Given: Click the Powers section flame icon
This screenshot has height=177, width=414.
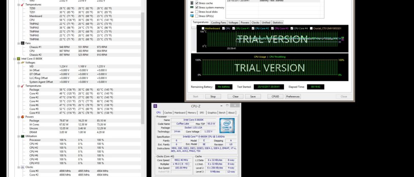Looking at the screenshot, I should point(22,117).
